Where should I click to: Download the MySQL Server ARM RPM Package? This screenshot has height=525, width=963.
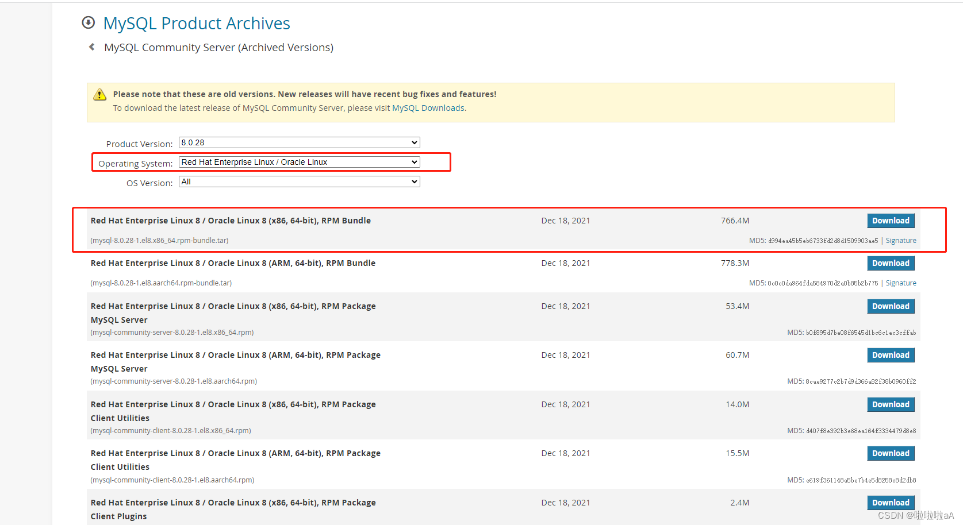tap(891, 355)
